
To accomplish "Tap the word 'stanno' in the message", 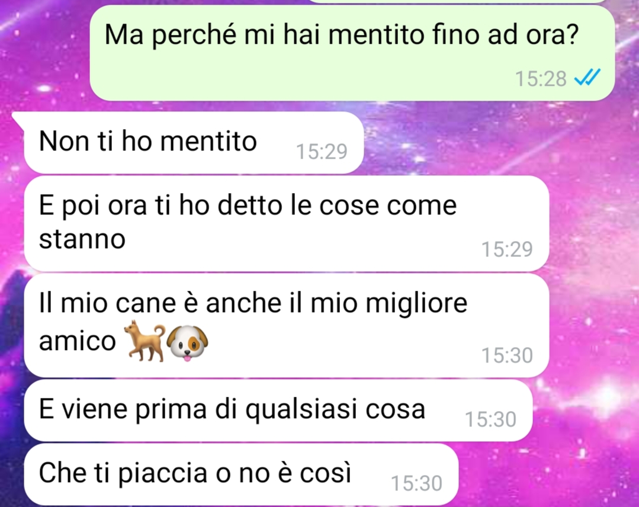I will click(x=82, y=239).
